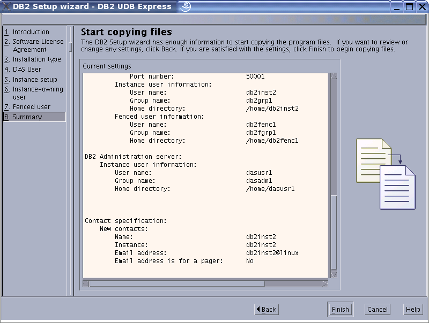The image size is (429, 323).
Task: Click the fenced user name db2fenc1
Action: pos(261,125)
